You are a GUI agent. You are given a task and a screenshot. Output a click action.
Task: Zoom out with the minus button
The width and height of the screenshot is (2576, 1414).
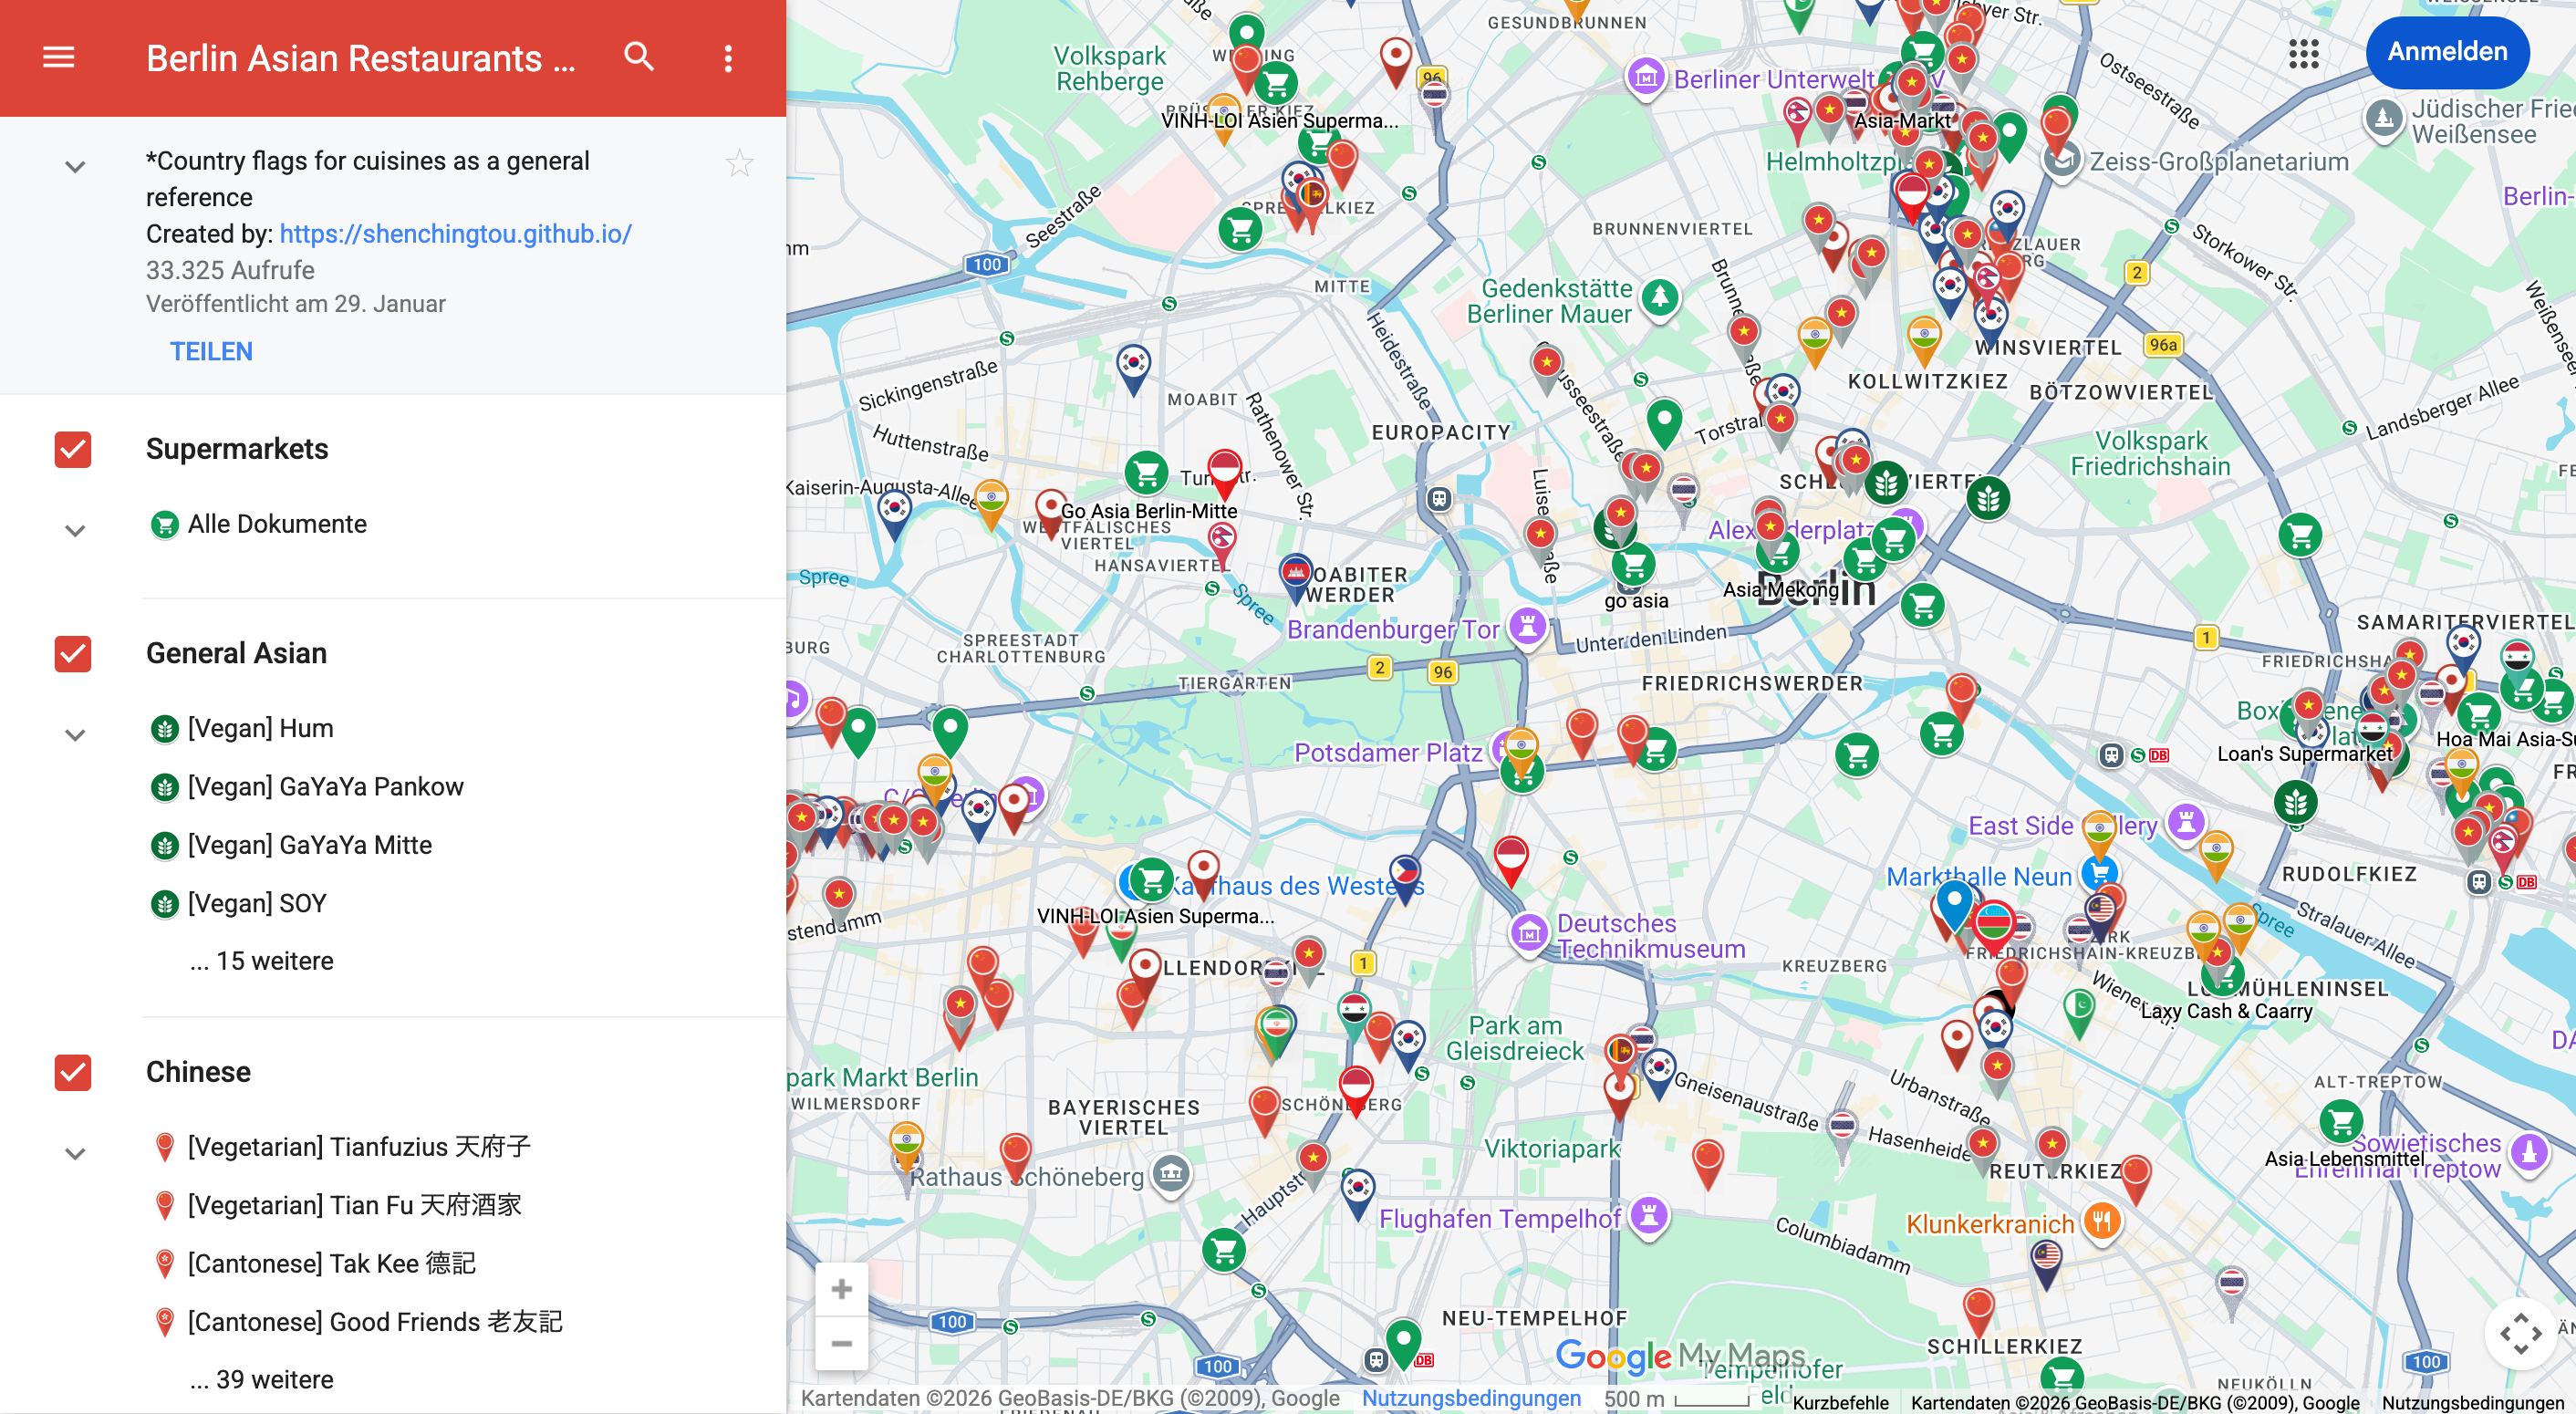[x=841, y=1343]
